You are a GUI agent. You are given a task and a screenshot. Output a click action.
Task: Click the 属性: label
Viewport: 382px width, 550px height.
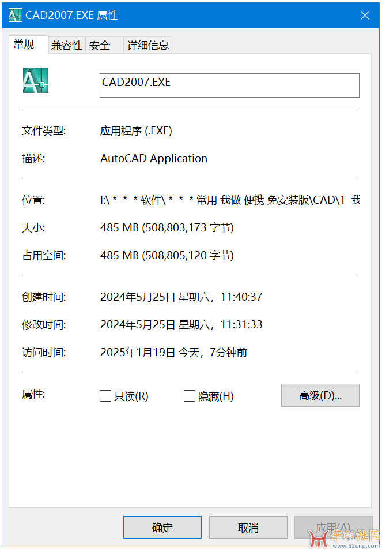point(33,395)
